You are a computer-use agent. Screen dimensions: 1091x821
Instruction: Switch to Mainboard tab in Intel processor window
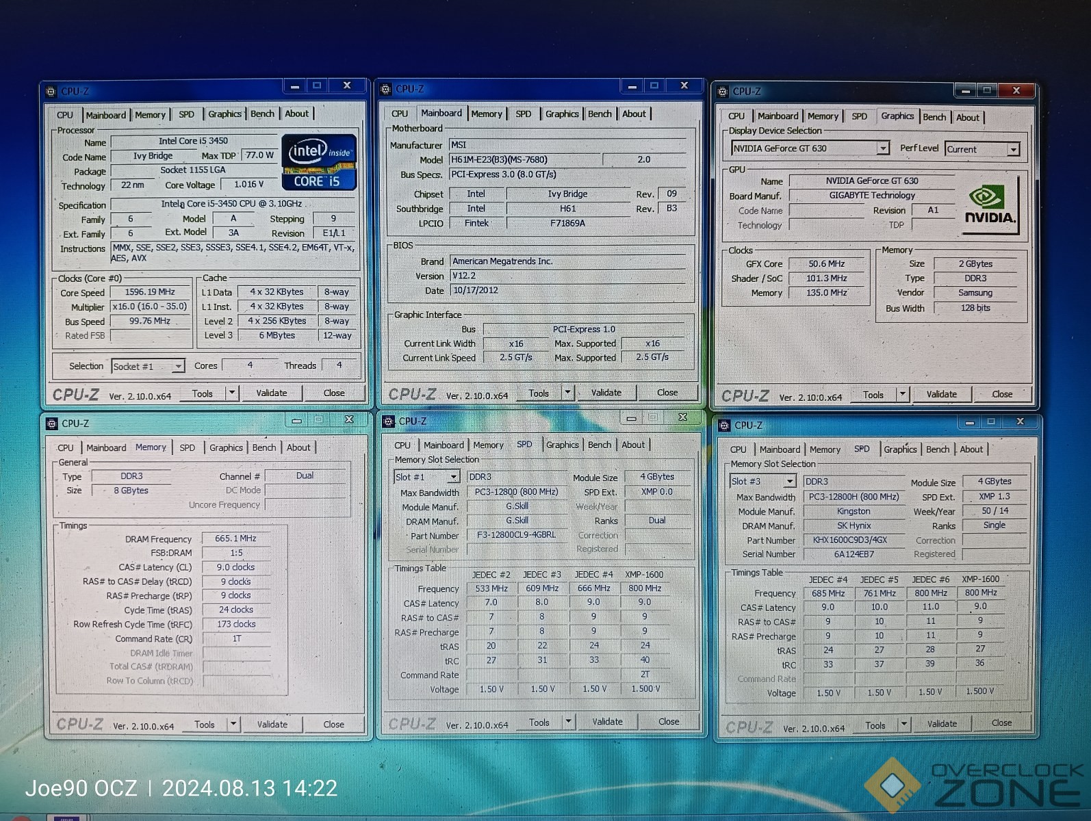(106, 115)
